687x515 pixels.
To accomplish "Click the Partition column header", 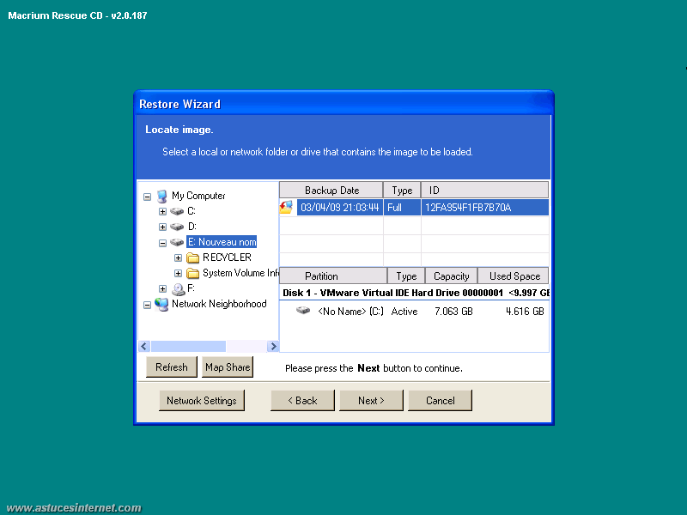I will coord(333,276).
